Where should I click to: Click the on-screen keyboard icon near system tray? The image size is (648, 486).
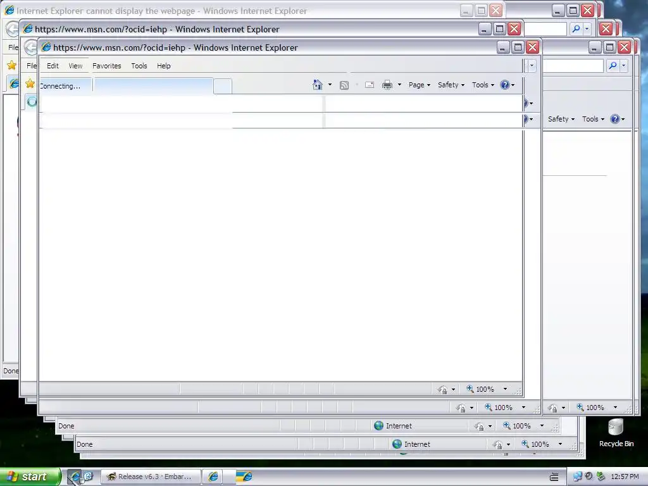(x=554, y=477)
